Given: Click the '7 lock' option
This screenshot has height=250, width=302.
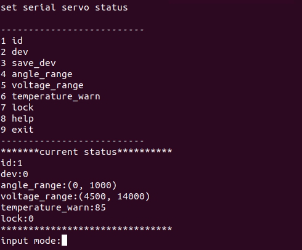Looking at the screenshot, I should click(17, 107).
